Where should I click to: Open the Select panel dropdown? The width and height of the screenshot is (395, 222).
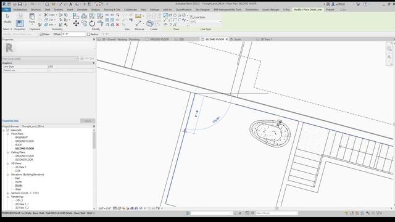[7, 29]
